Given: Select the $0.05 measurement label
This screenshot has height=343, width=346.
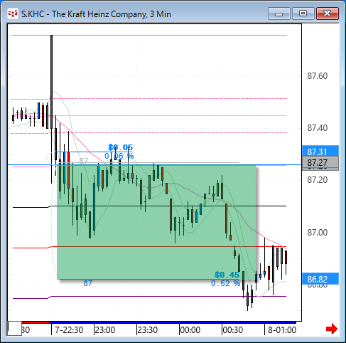Looking at the screenshot, I should (x=120, y=147).
